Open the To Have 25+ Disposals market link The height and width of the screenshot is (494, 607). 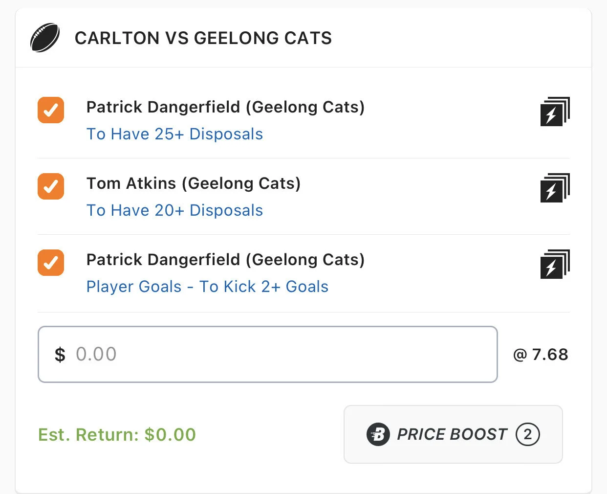pos(174,134)
